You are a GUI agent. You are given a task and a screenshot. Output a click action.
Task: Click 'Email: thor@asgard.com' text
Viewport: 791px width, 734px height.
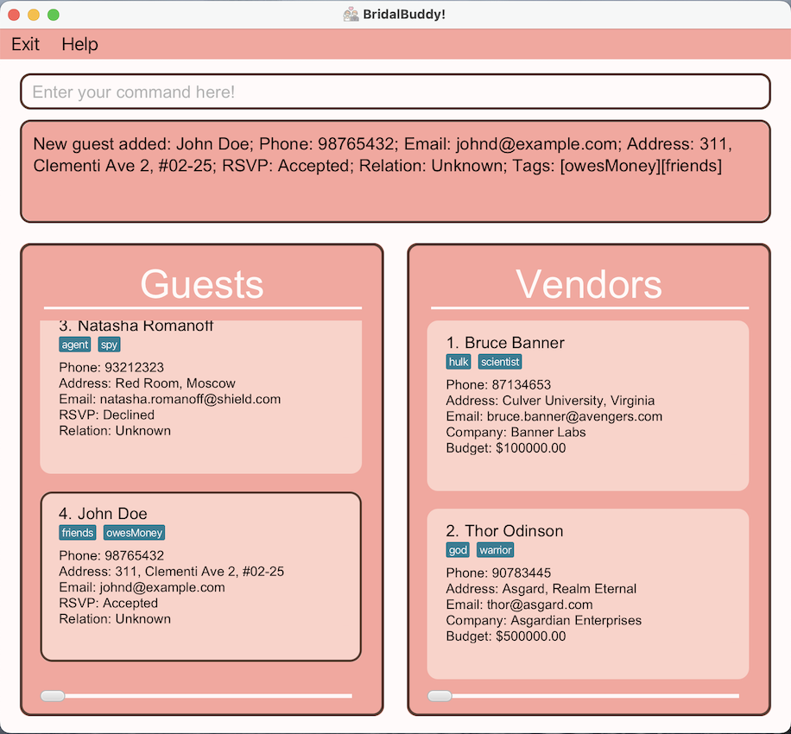(519, 604)
